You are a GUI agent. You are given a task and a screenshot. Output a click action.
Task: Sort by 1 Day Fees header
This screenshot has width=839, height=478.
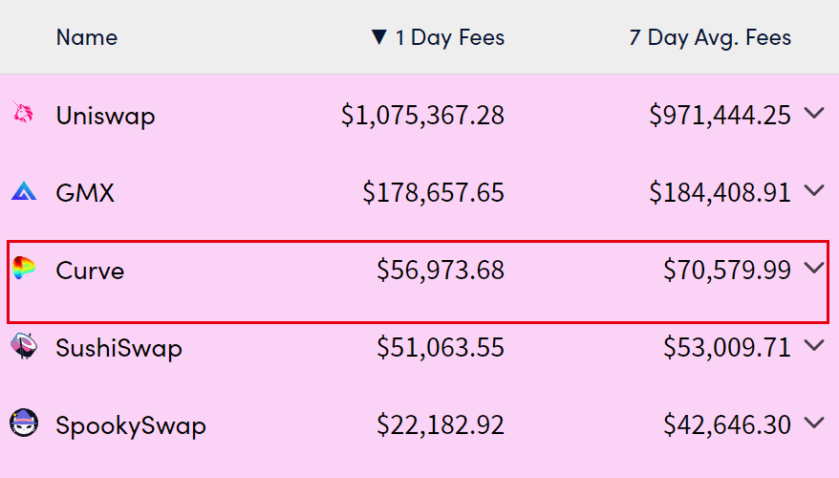[x=449, y=38]
